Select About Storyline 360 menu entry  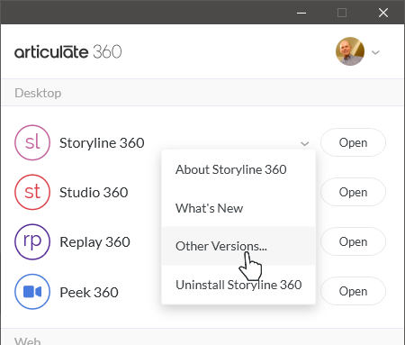(238, 169)
